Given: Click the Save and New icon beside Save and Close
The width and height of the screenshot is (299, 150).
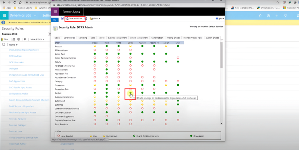Looking at the screenshot, I should coord(86,19).
